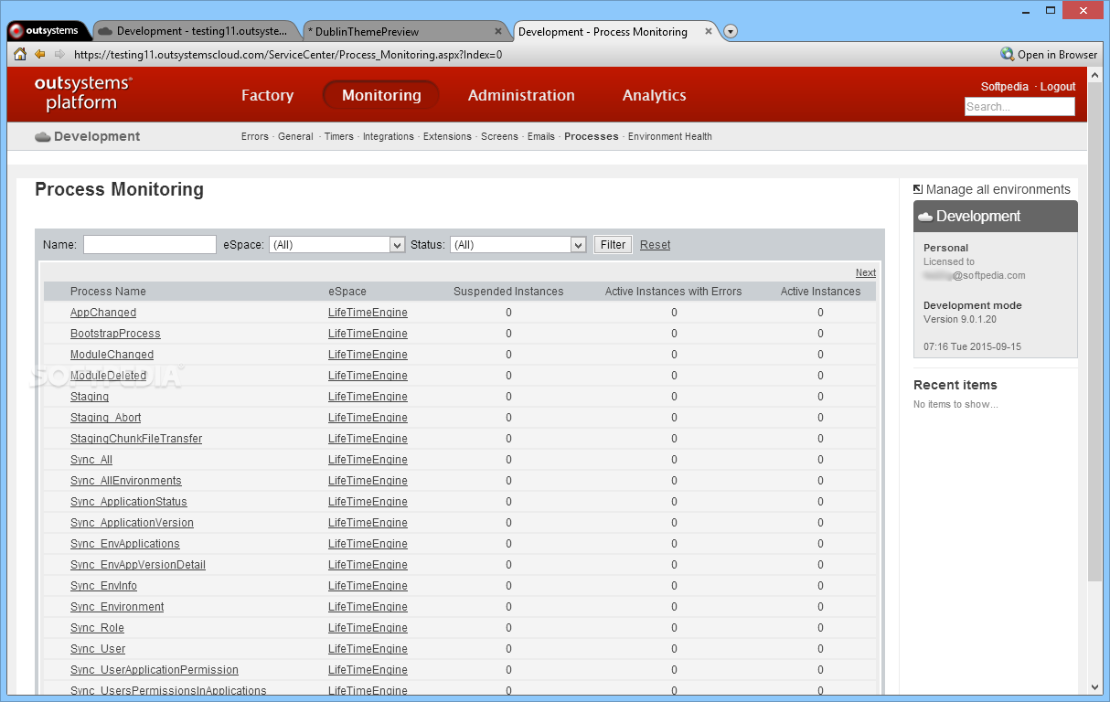
Task: Open the Administration menu
Action: click(x=521, y=95)
